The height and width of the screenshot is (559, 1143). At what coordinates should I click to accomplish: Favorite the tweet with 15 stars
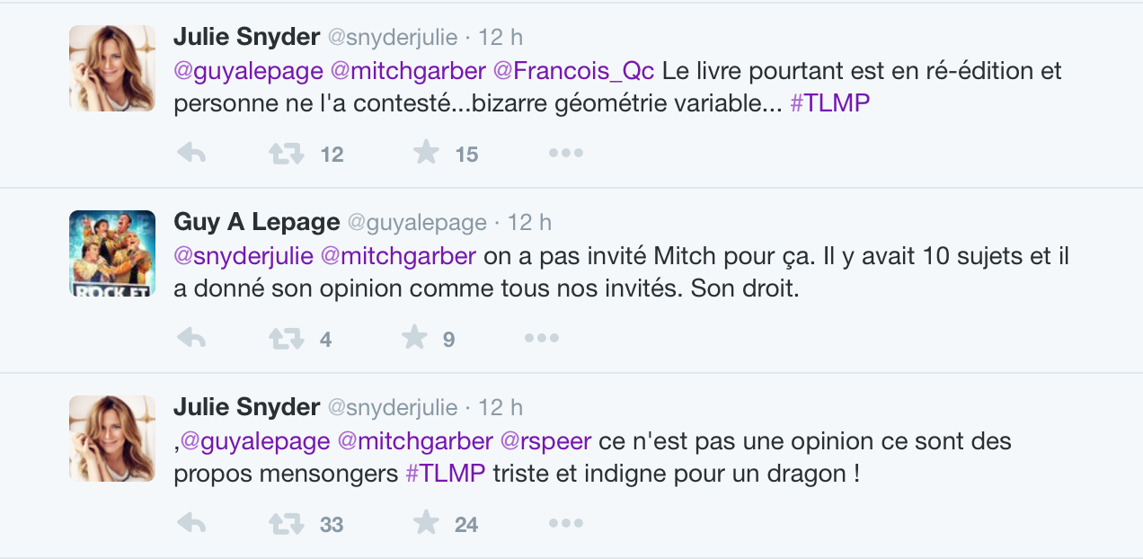pos(425,153)
